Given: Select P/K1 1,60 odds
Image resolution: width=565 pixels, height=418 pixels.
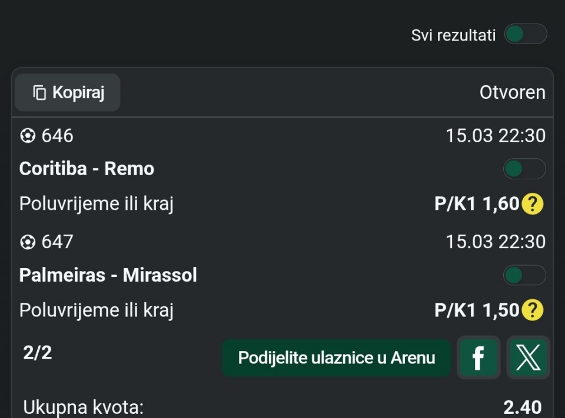Looking at the screenshot, I should pyautogui.click(x=477, y=204).
